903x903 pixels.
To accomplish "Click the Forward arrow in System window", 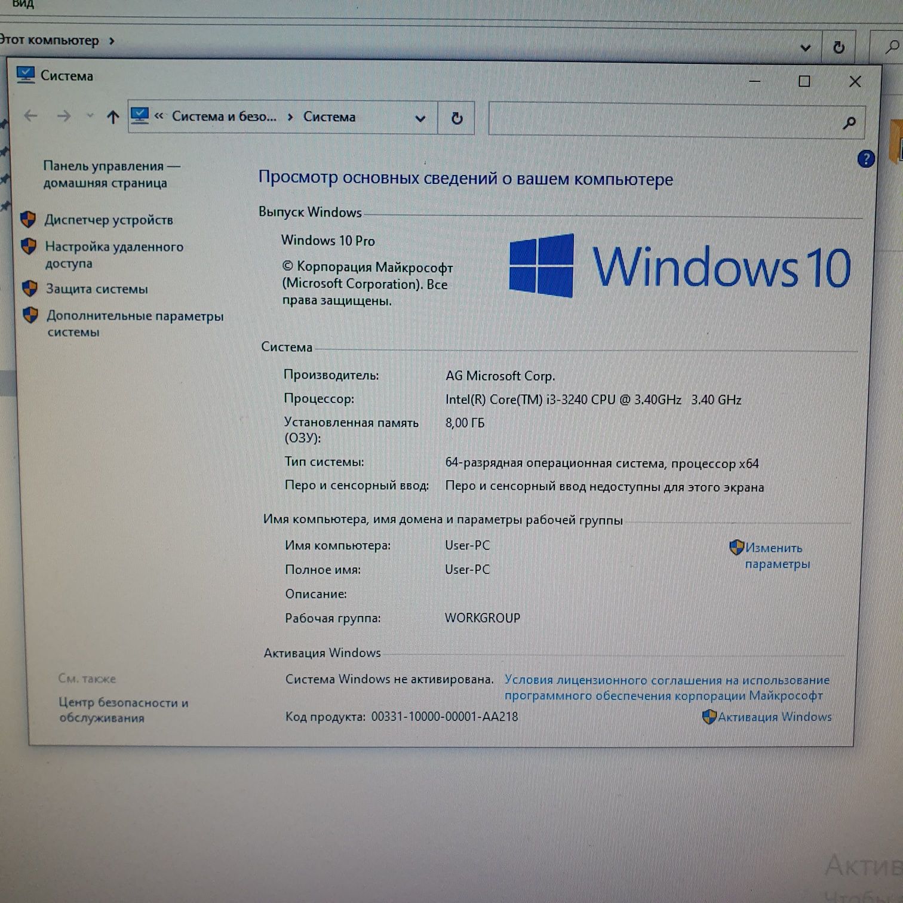I will click(x=63, y=116).
